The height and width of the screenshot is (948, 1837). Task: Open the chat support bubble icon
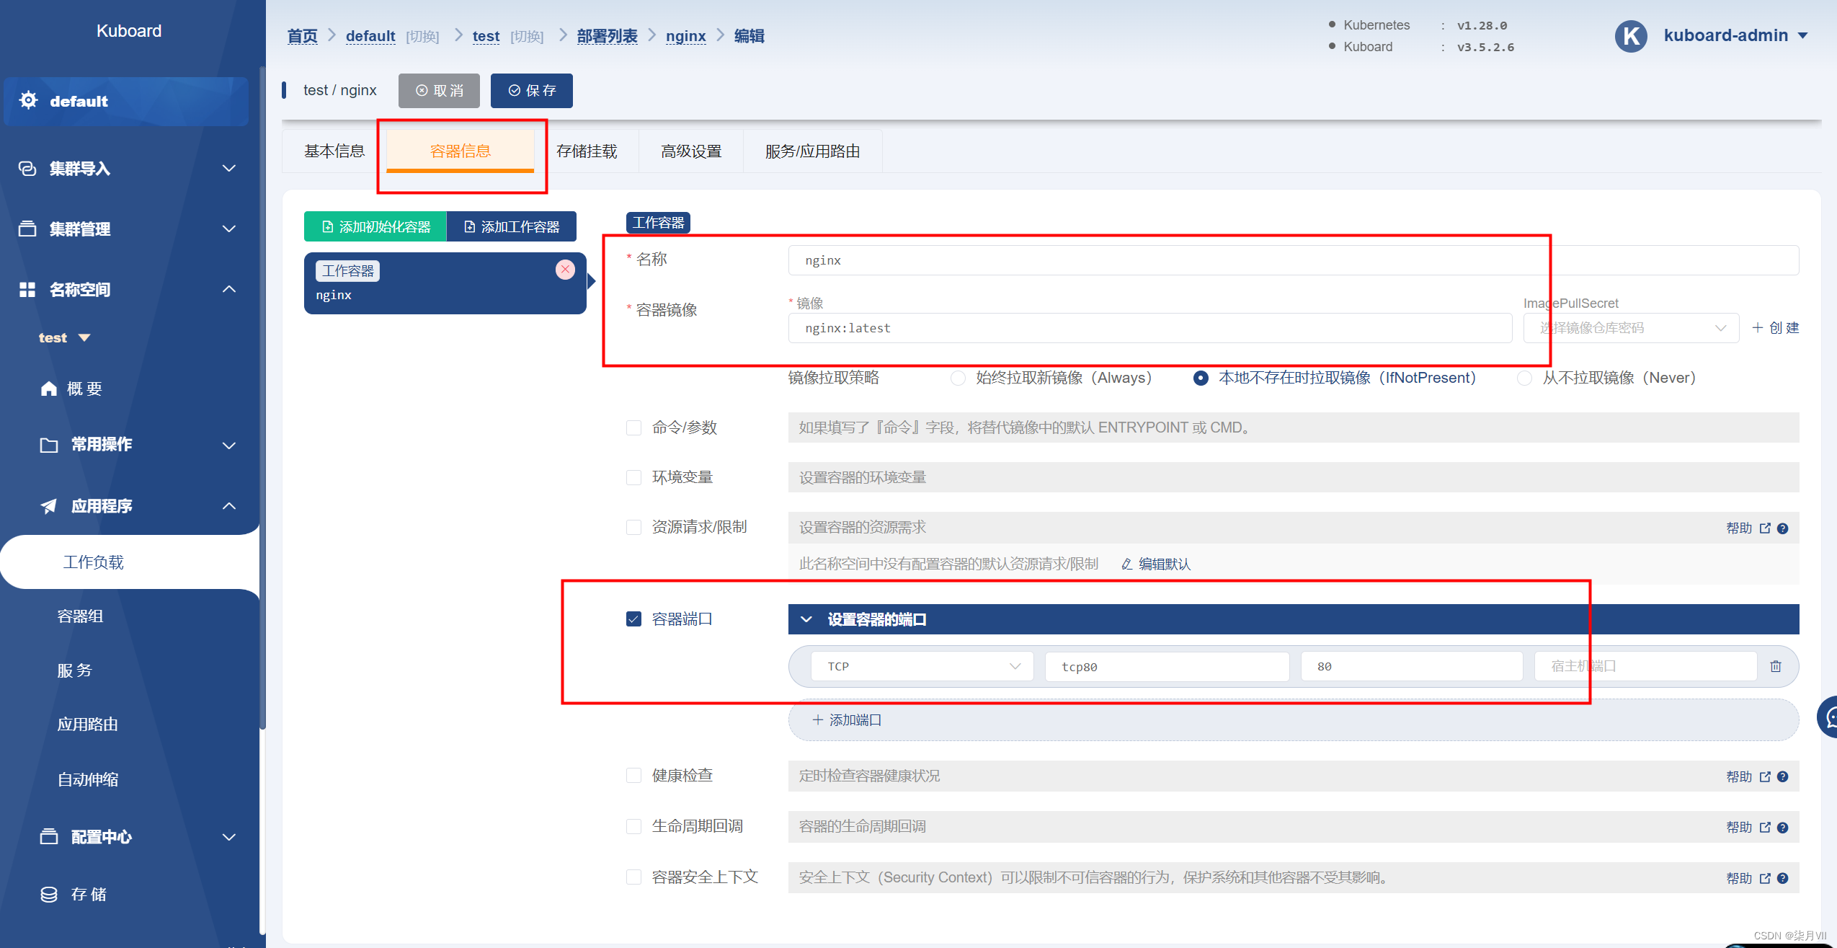pyautogui.click(x=1829, y=717)
